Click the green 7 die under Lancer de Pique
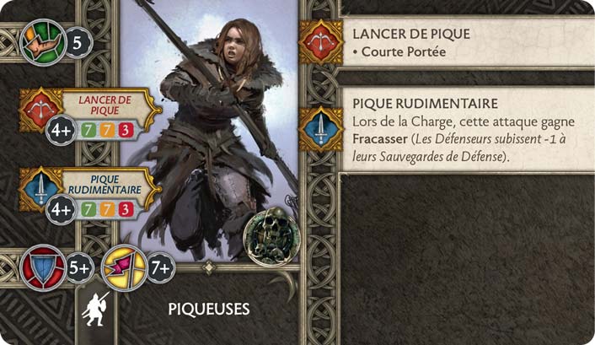 point(88,131)
